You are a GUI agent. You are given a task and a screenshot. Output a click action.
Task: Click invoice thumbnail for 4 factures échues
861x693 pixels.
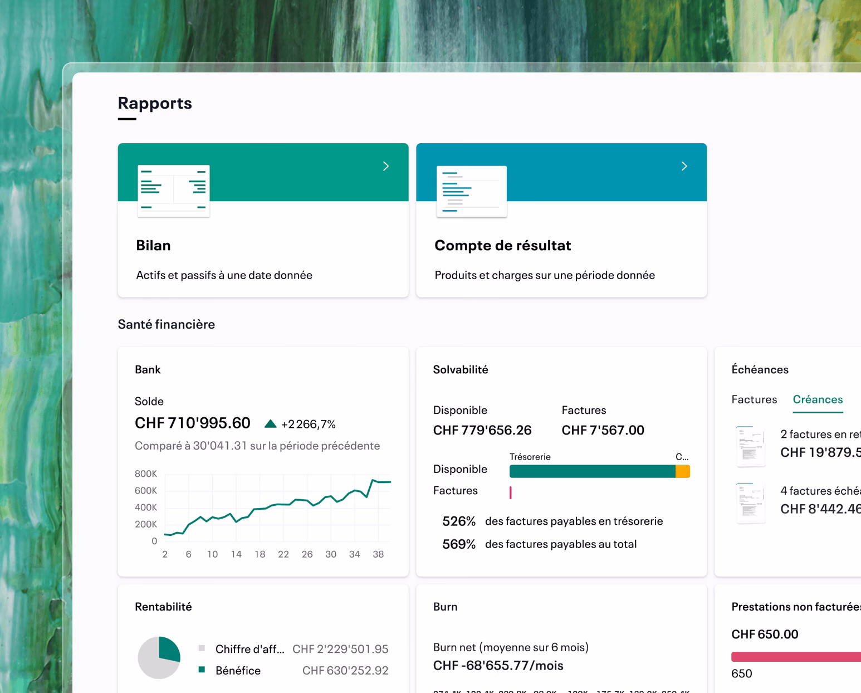(x=751, y=503)
